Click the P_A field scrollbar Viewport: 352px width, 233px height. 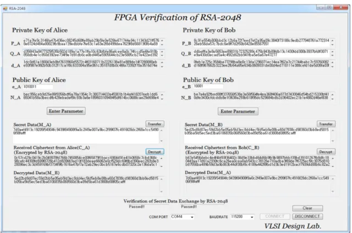(162, 42)
